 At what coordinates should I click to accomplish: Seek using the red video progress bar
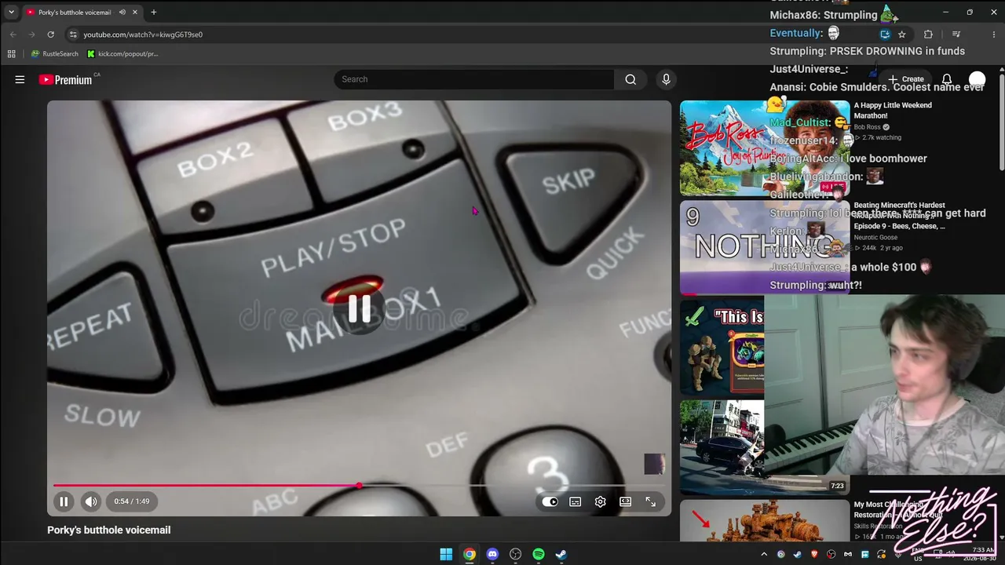(x=359, y=486)
